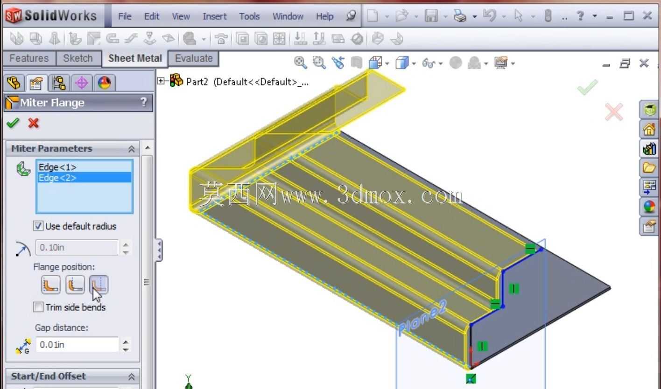Open the DisplayManager tab
The height and width of the screenshot is (389, 661).
click(x=105, y=83)
